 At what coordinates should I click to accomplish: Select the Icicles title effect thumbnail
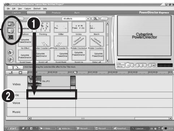79,27
